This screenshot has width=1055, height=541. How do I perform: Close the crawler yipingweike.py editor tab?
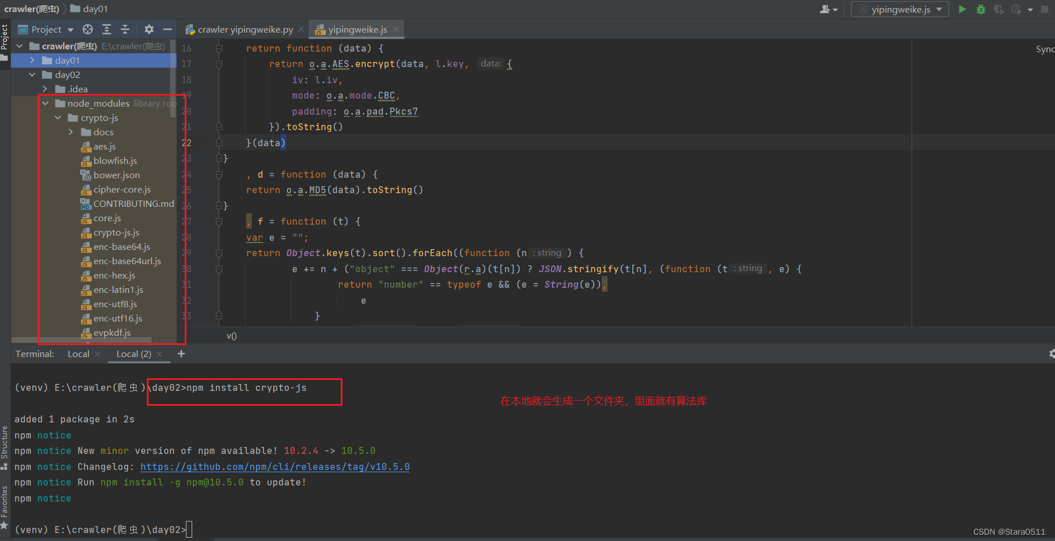click(301, 29)
